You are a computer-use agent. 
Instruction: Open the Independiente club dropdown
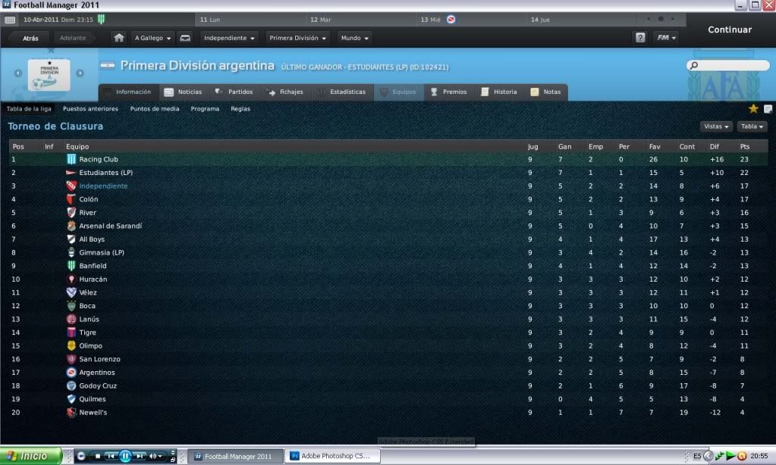click(228, 38)
